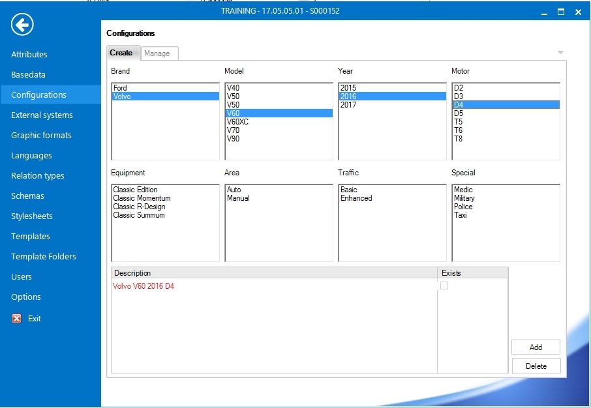Image resolution: width=591 pixels, height=408 pixels.
Task: Expand the small tab overflow dropdown arrow
Action: pyautogui.click(x=560, y=53)
